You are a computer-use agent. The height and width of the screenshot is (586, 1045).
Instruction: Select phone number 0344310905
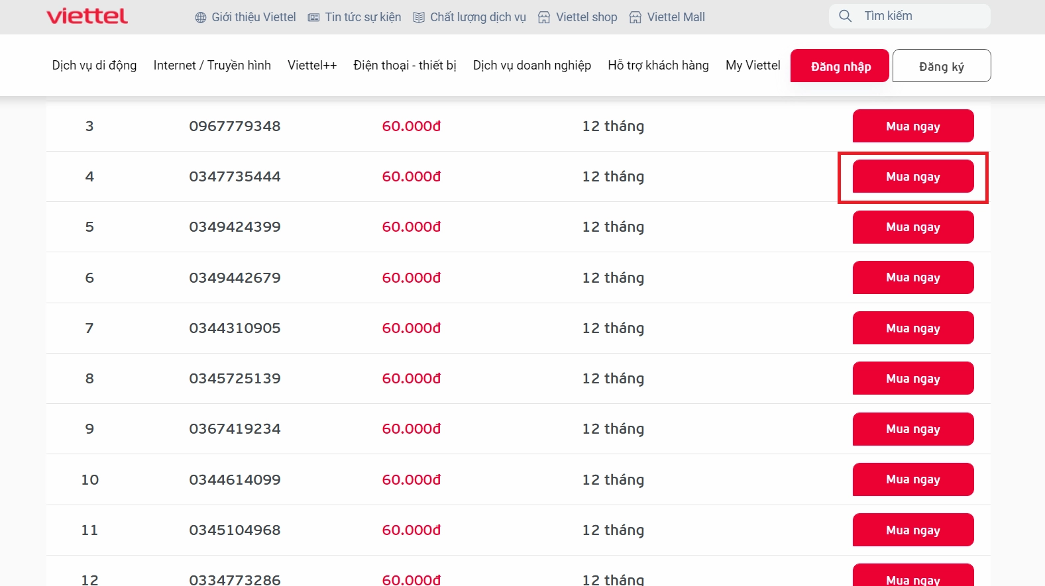pyautogui.click(x=235, y=328)
